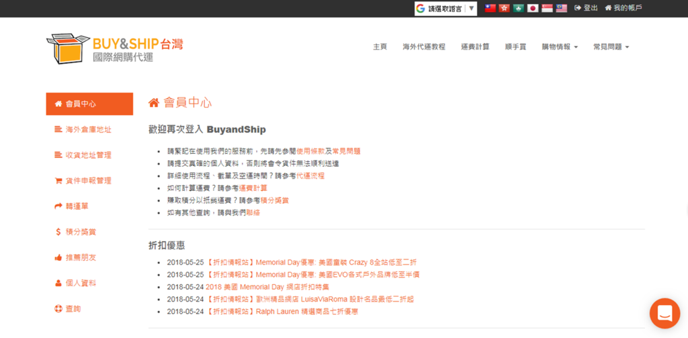
Task: Click 登出 to log out
Action: point(586,8)
